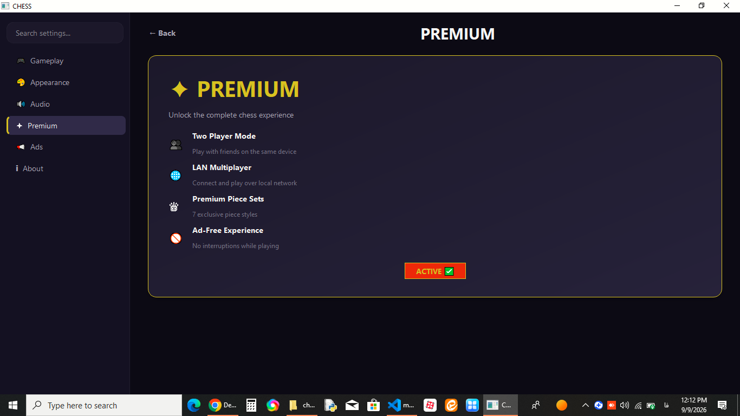Image resolution: width=740 pixels, height=416 pixels.
Task: Click the Premium Piece Sets queen icon
Action: pyautogui.click(x=174, y=206)
